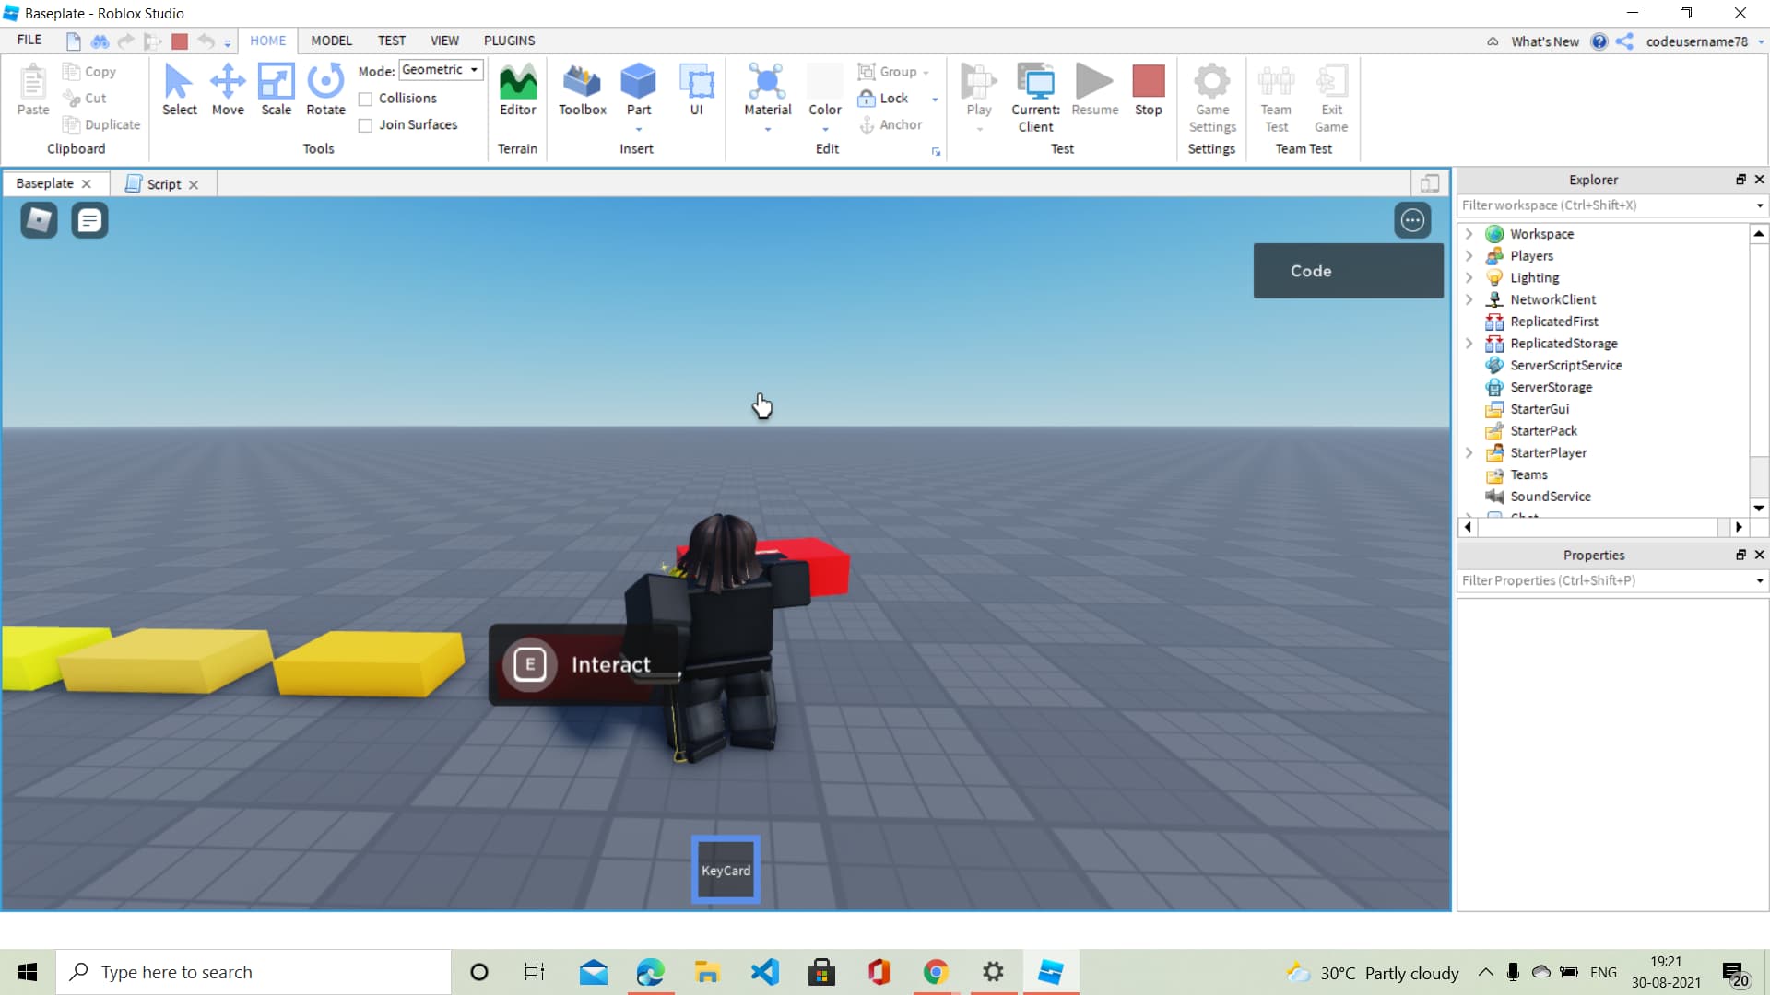Screen dimensions: 1770x995
Task: Open the Studio help icon
Action: (x=1599, y=41)
